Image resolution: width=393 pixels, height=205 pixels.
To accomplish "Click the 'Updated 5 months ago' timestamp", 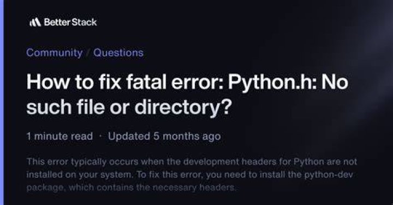I will [164, 136].
